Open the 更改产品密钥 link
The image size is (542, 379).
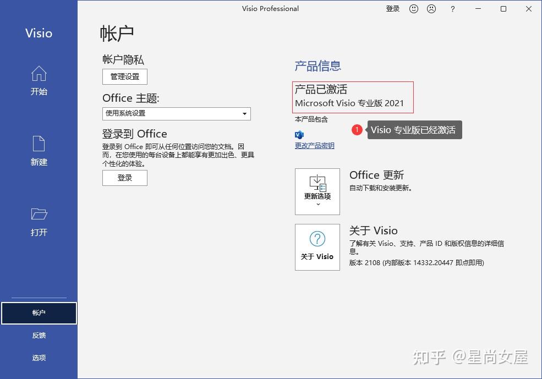[x=314, y=145]
